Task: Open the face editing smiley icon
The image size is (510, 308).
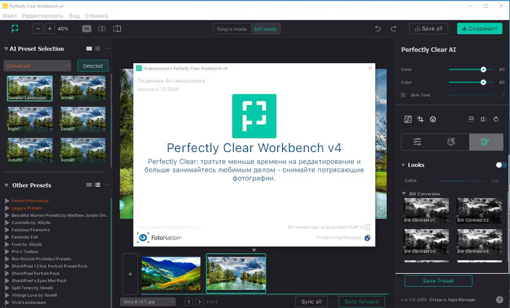Action: (x=433, y=119)
